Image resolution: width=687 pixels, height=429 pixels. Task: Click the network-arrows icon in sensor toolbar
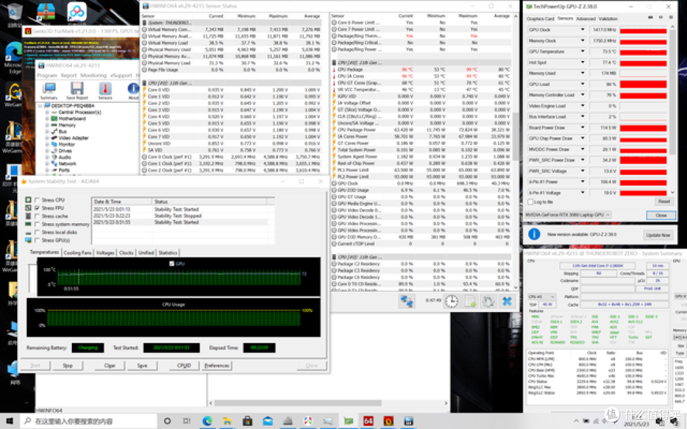click(x=407, y=302)
